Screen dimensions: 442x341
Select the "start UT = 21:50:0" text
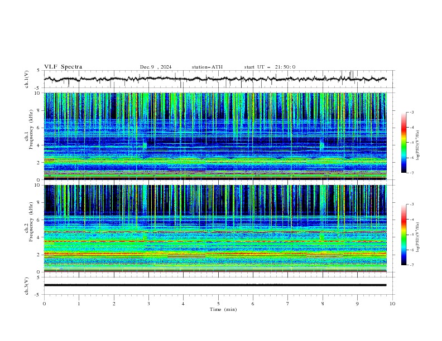coord(270,67)
